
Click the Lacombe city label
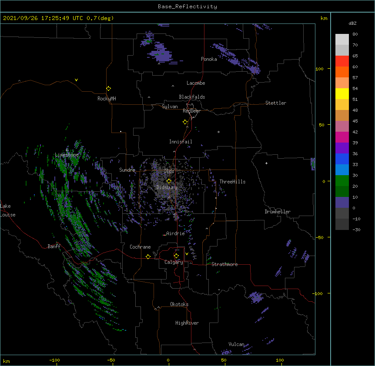[196, 83]
